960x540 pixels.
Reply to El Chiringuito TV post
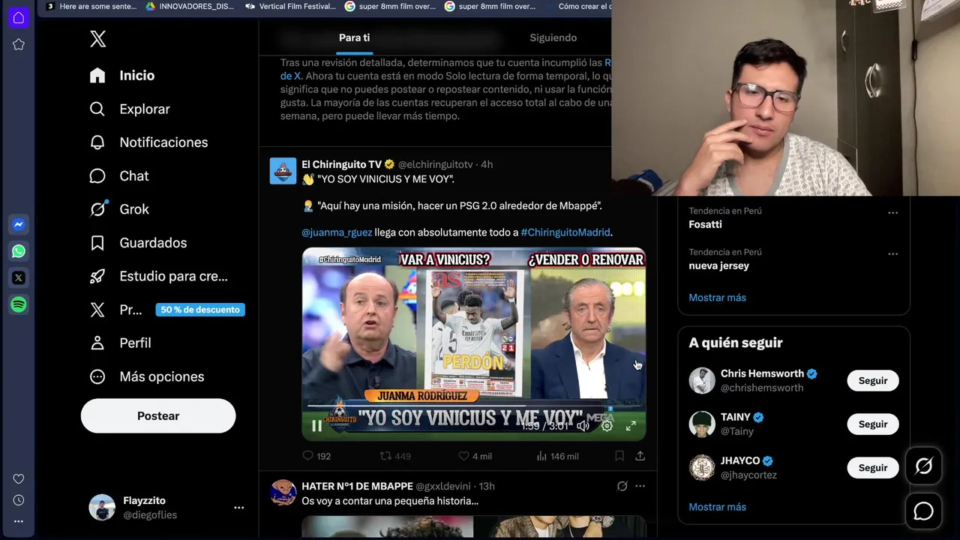tap(316, 456)
